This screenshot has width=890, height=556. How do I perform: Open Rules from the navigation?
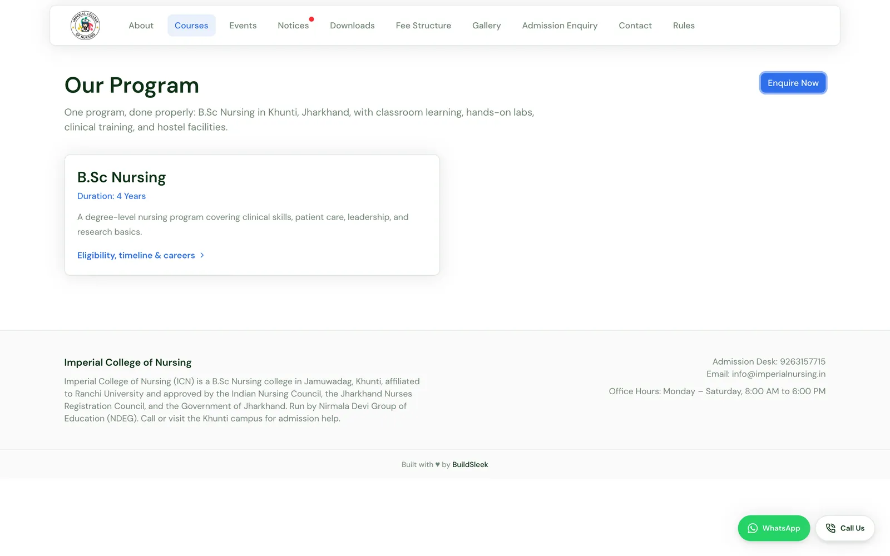tap(684, 26)
